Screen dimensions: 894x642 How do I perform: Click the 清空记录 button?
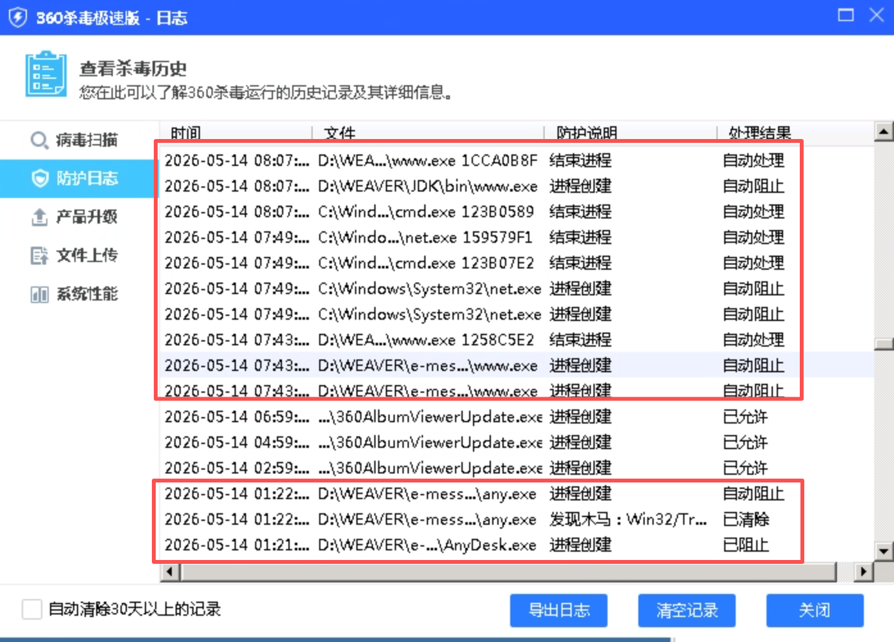(x=687, y=610)
